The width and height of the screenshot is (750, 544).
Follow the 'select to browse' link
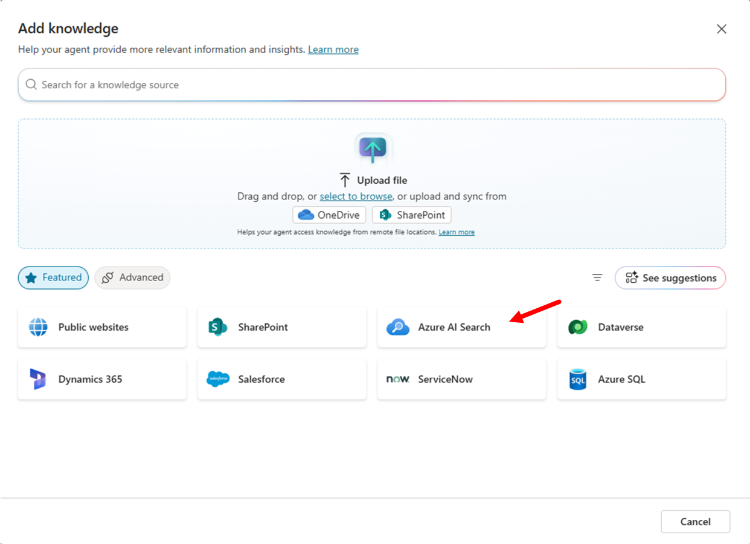[x=356, y=196]
